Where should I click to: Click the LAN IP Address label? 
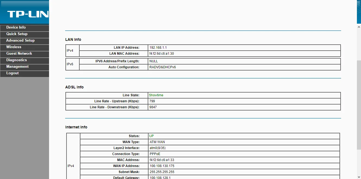pyautogui.click(x=126, y=48)
